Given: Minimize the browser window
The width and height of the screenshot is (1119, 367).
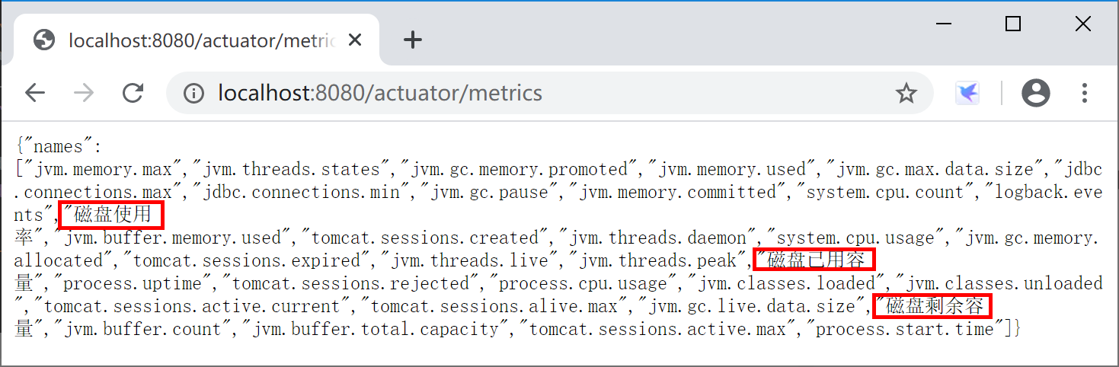Looking at the screenshot, I should tap(943, 24).
